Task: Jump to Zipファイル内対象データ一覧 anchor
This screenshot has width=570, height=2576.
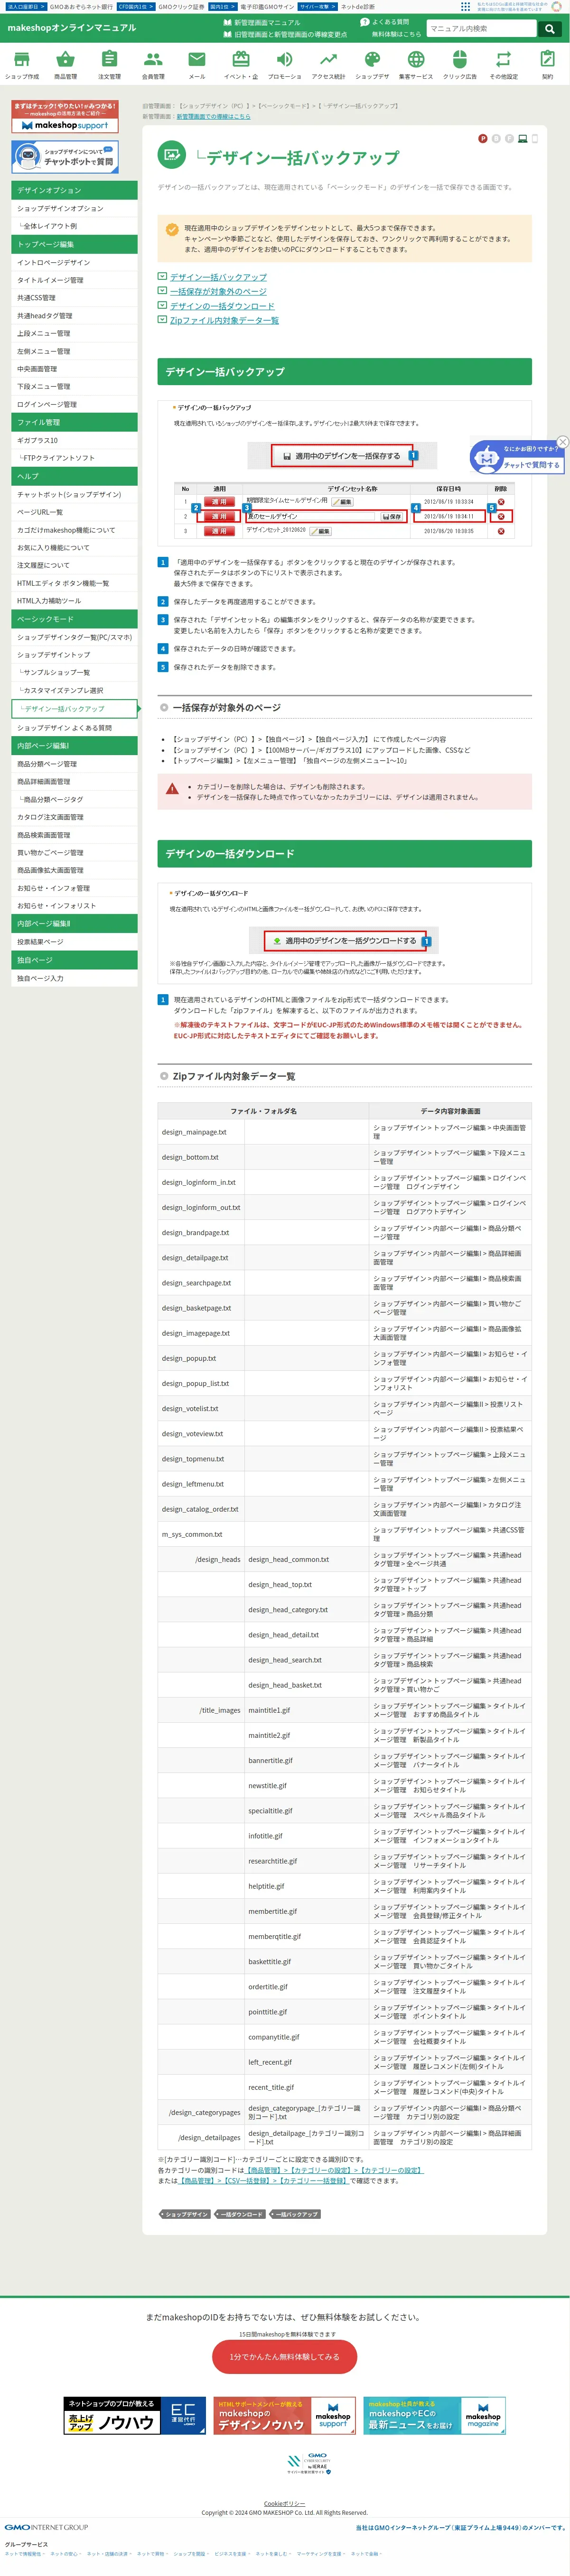Action: click(224, 320)
